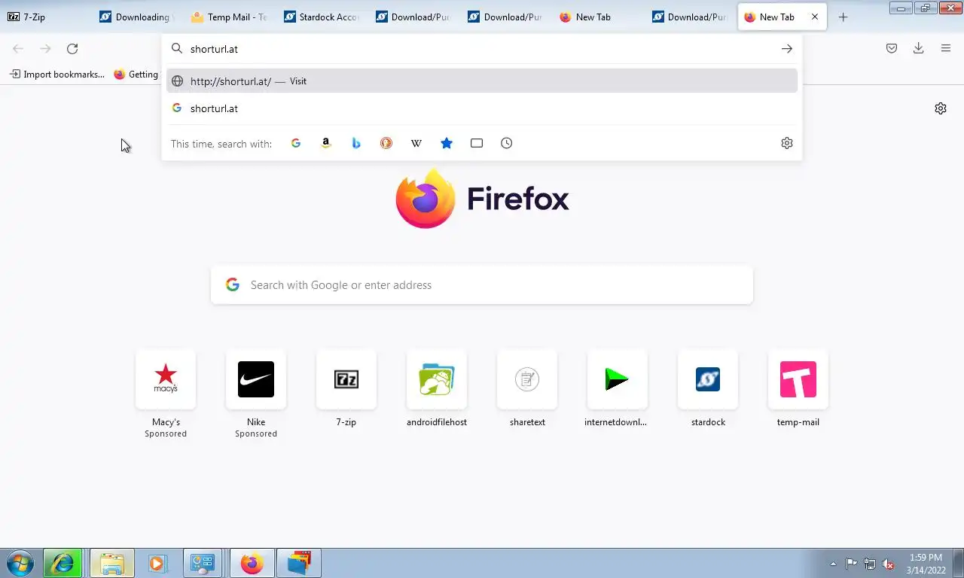This screenshot has width=964, height=578.
Task: Open the Pocket save icon
Action: coord(892,49)
